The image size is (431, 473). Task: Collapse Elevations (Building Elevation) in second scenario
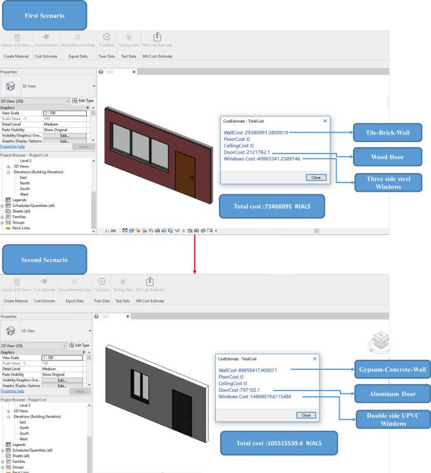tap(8, 416)
